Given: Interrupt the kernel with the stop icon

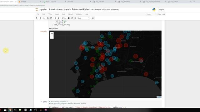Looking at the screenshot, I should (x=69, y=18).
